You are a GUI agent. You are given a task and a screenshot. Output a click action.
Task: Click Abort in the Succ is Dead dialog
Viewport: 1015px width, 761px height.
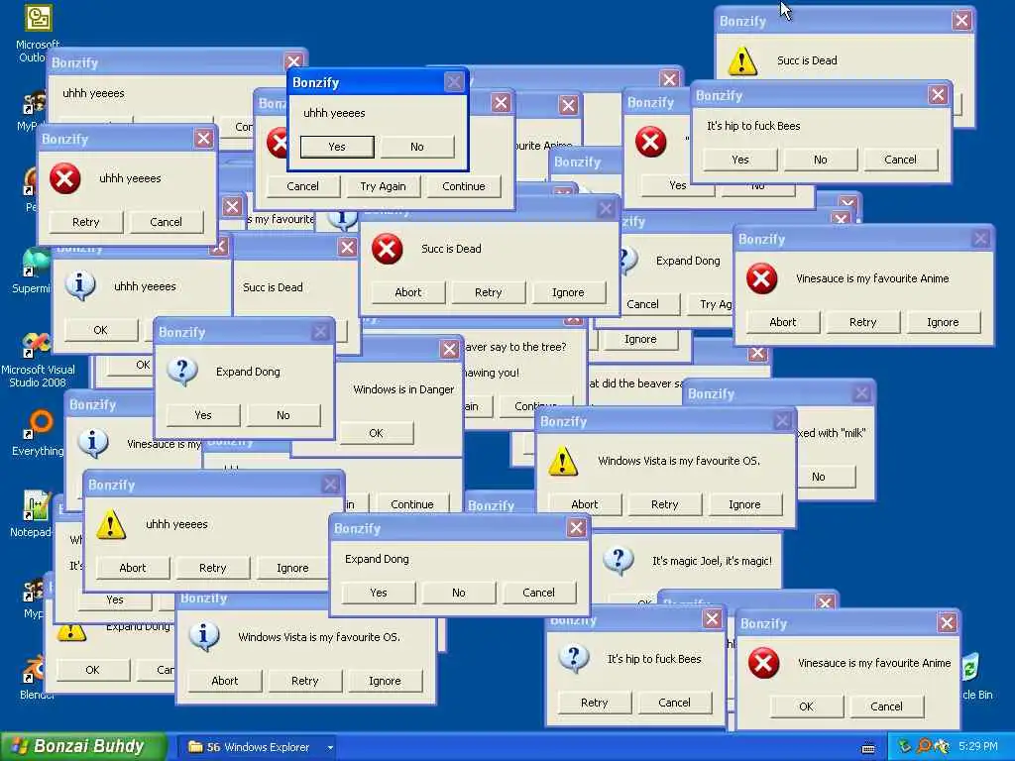(x=408, y=292)
